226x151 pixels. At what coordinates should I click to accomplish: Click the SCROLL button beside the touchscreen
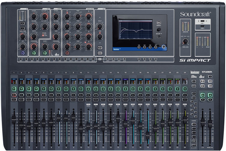click(x=158, y=22)
